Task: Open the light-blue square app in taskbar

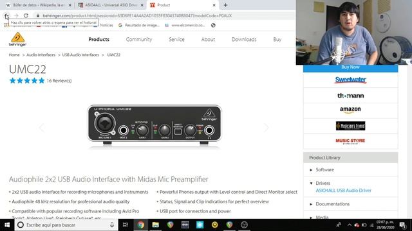Action: (x=200, y=225)
